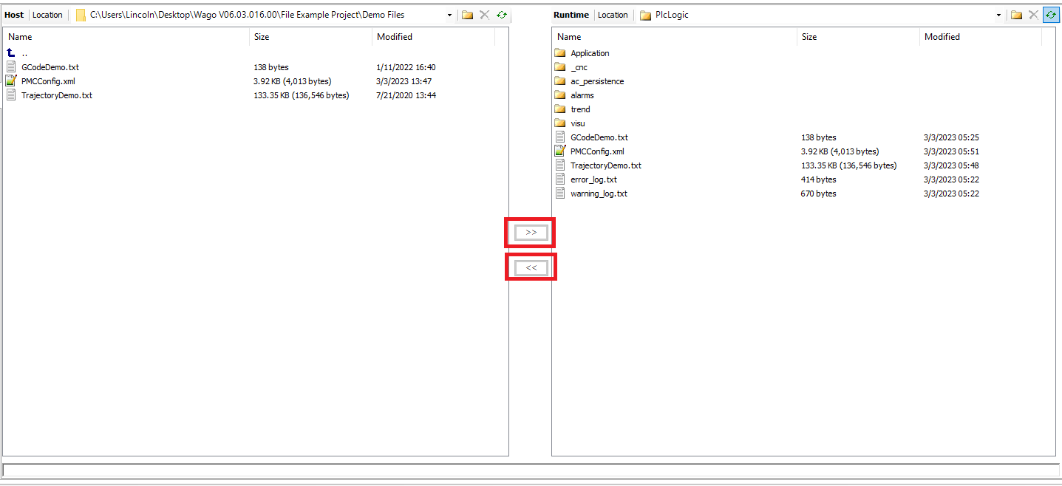Screen dimensions: 1062x486
Task: Click the Host new folder icon
Action: [467, 15]
